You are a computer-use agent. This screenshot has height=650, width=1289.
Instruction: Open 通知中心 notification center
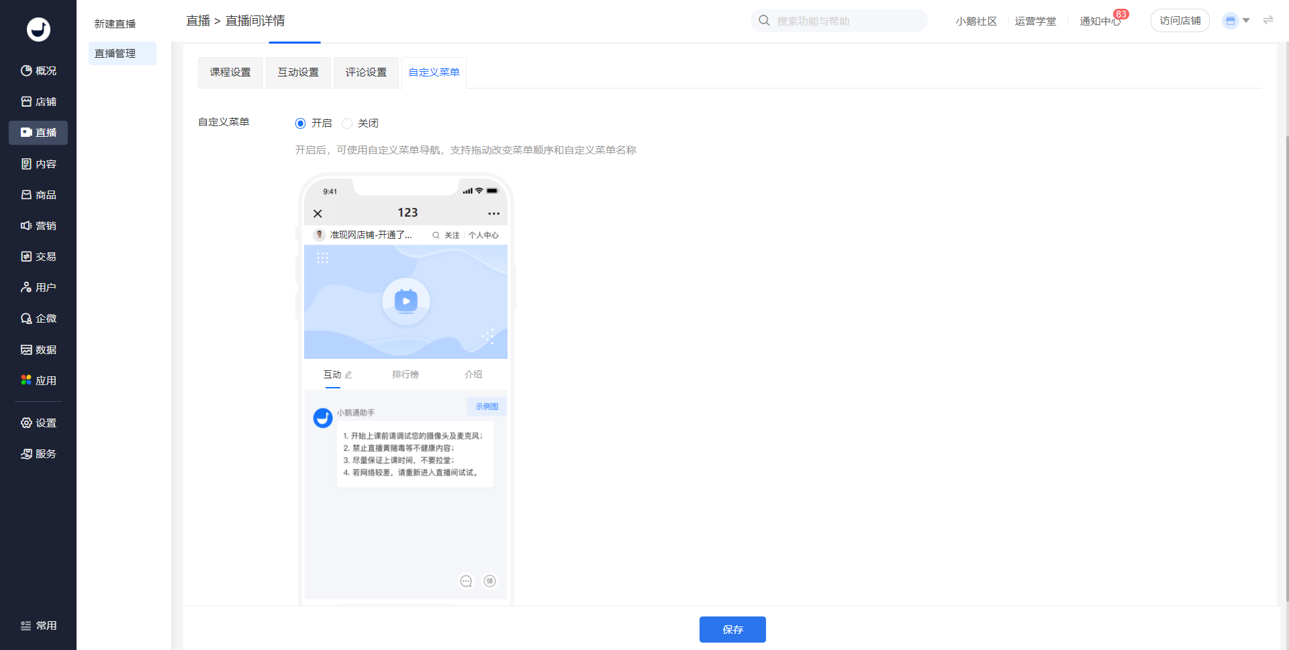click(1100, 21)
